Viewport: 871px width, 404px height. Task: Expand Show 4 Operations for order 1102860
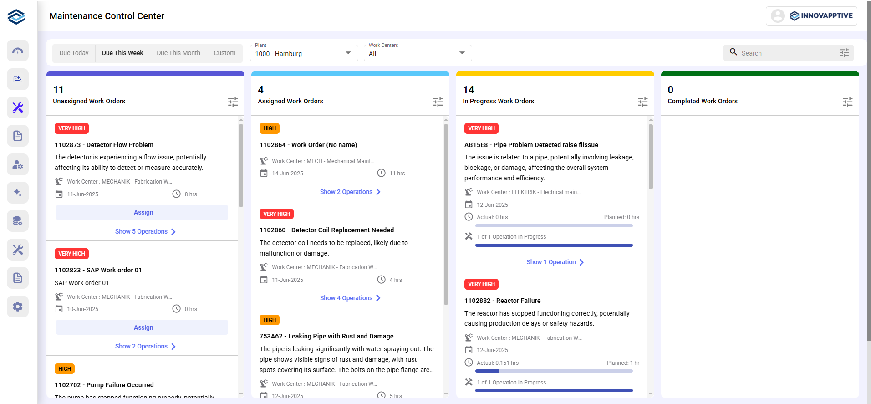pos(350,298)
